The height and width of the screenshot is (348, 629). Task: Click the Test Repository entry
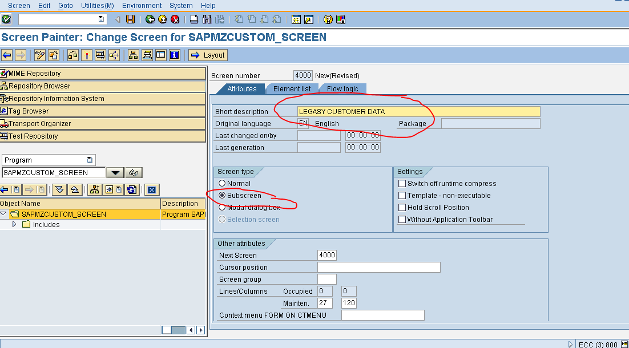pos(40,136)
